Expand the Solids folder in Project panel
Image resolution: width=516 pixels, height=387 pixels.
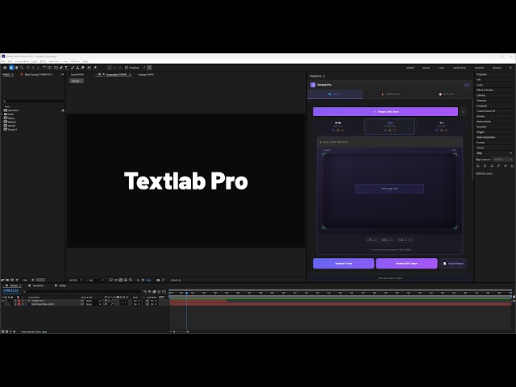[2, 114]
